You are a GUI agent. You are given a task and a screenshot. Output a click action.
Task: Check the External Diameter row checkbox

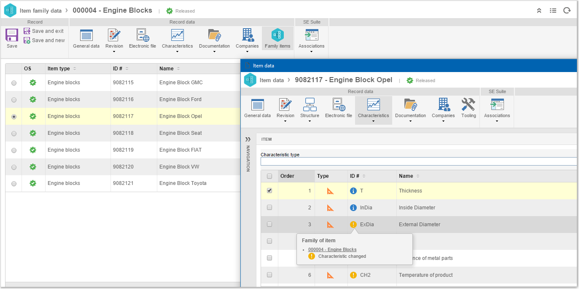(x=269, y=224)
